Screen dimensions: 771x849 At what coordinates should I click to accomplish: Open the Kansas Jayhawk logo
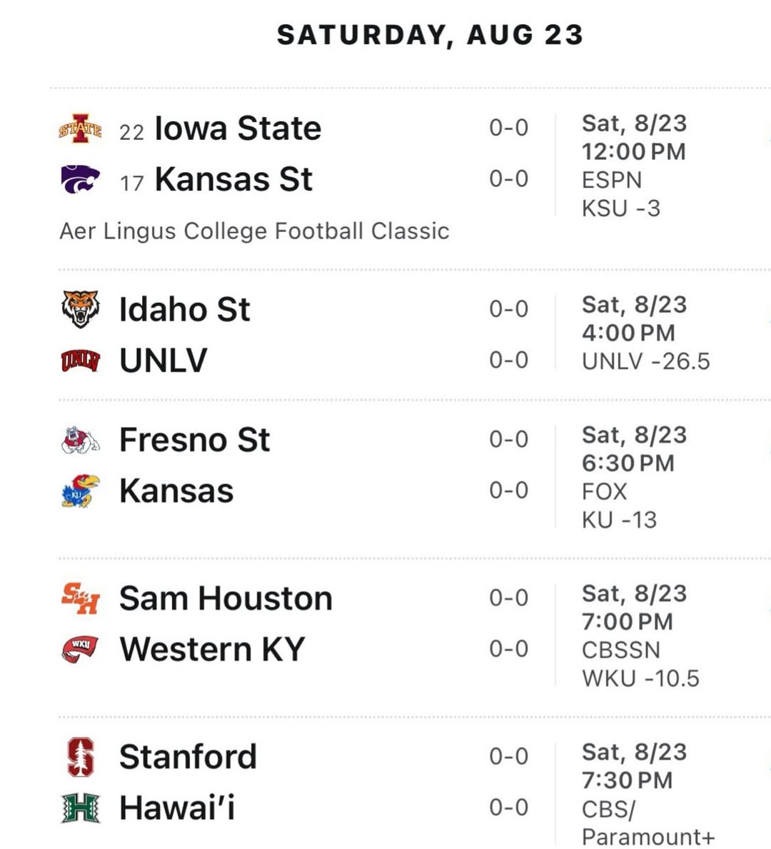80,491
